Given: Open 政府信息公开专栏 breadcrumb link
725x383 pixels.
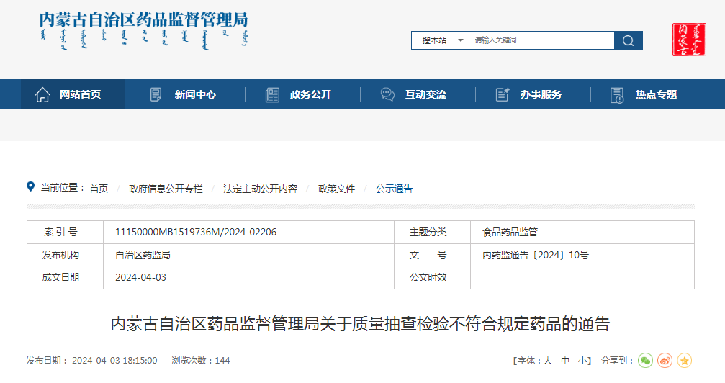Looking at the screenshot, I should click(166, 189).
